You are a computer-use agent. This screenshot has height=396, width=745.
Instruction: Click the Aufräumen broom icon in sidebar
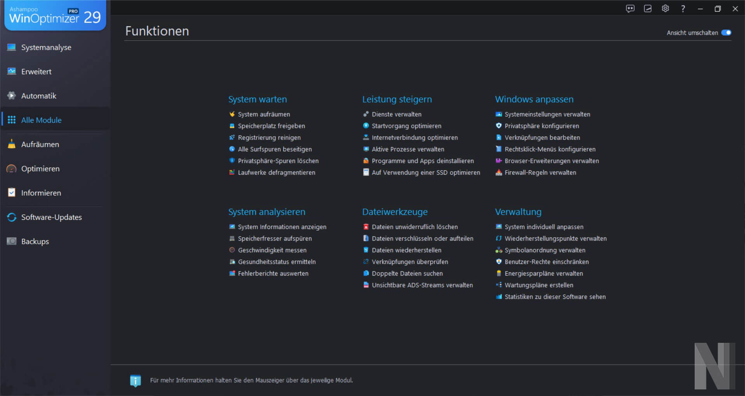[x=12, y=144]
